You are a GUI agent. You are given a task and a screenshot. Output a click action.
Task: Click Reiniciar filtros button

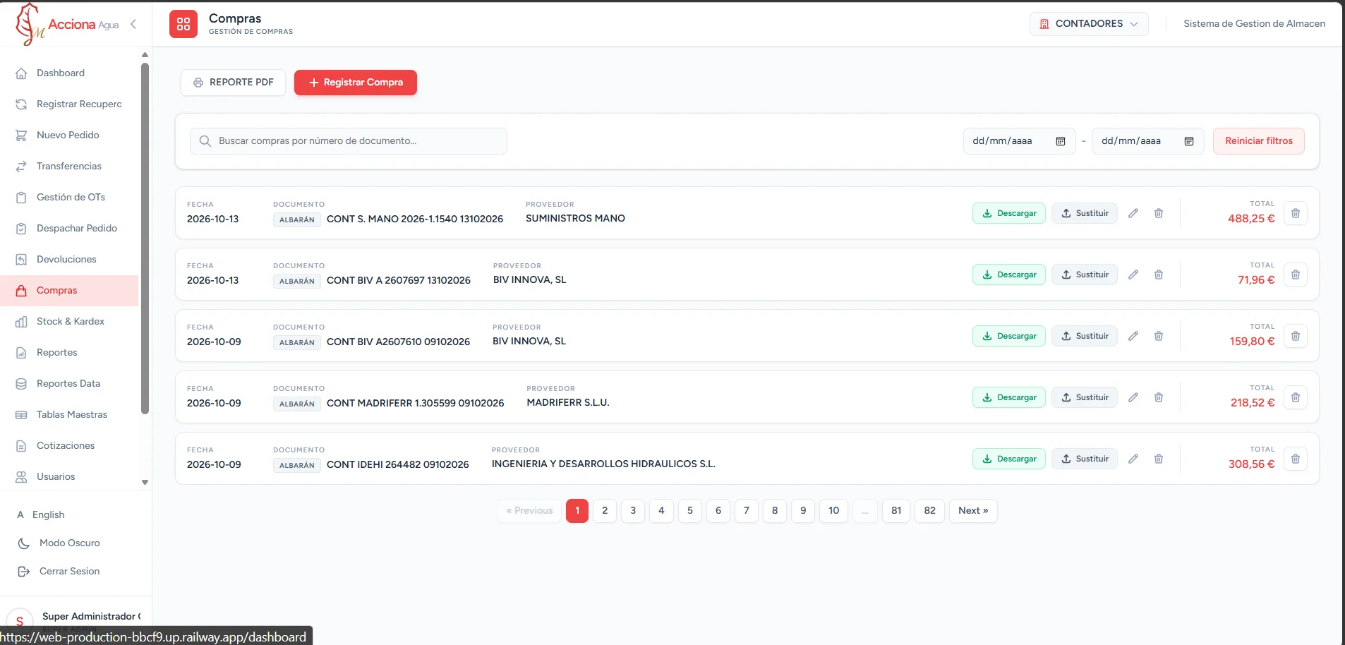[x=1259, y=141]
